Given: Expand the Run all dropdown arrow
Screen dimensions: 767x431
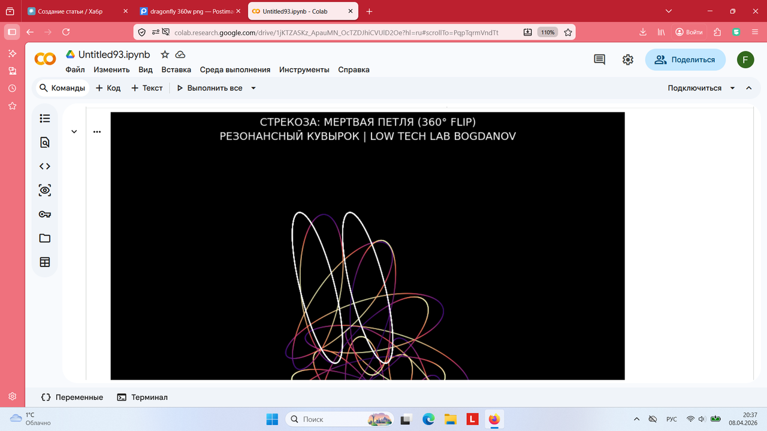Looking at the screenshot, I should click(253, 88).
